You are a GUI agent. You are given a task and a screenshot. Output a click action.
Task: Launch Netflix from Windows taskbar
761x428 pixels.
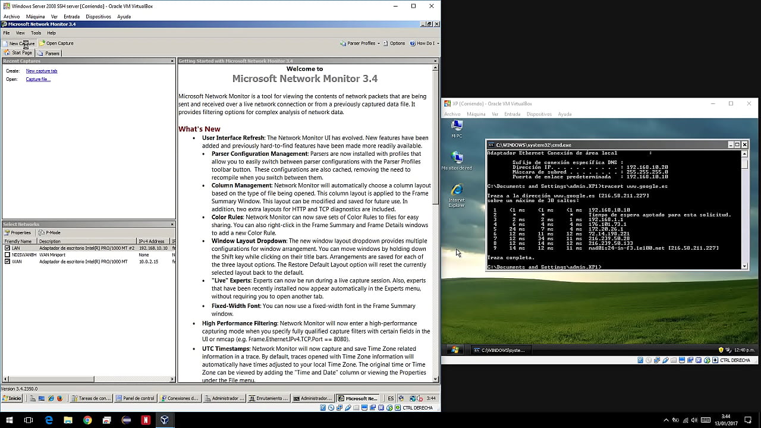pyautogui.click(x=145, y=420)
